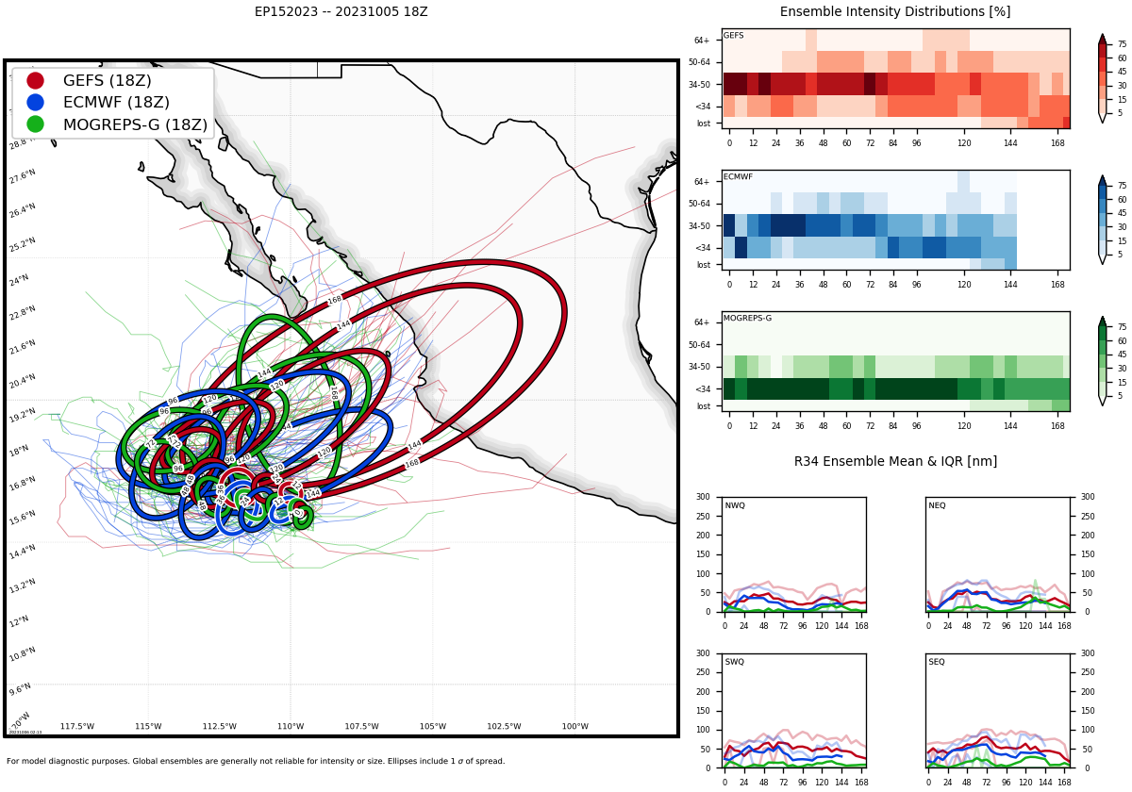Screen dimensions: 1132x792
Task: Click the '117.5°W' longitude label
Action: click(77, 727)
